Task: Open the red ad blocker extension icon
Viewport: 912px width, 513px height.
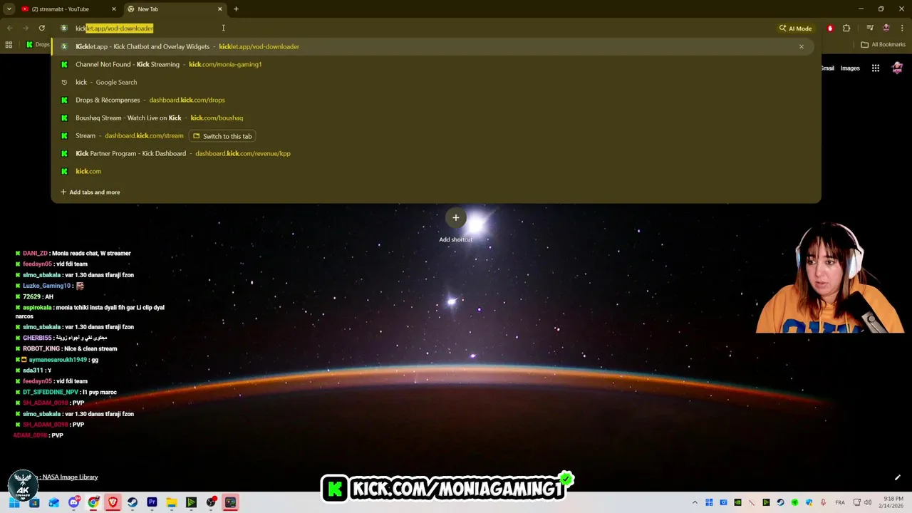Action: coord(830,28)
